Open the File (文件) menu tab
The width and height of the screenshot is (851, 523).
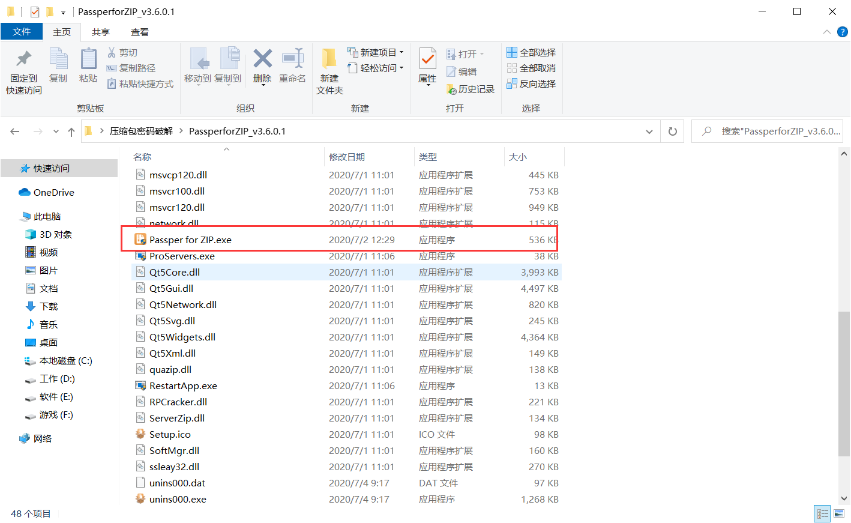(x=22, y=32)
